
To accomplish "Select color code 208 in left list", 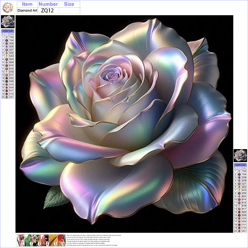I will point(11,43).
